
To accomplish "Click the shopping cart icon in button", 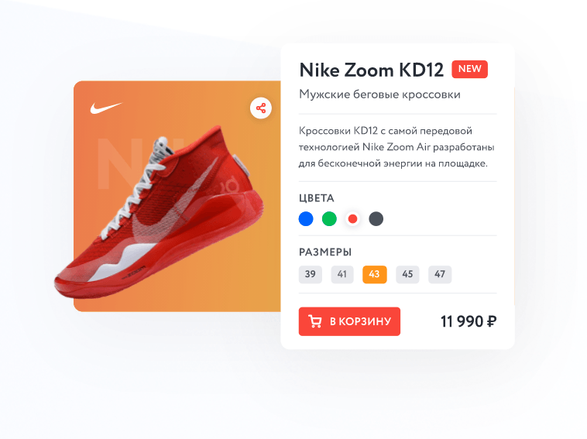I will [315, 321].
